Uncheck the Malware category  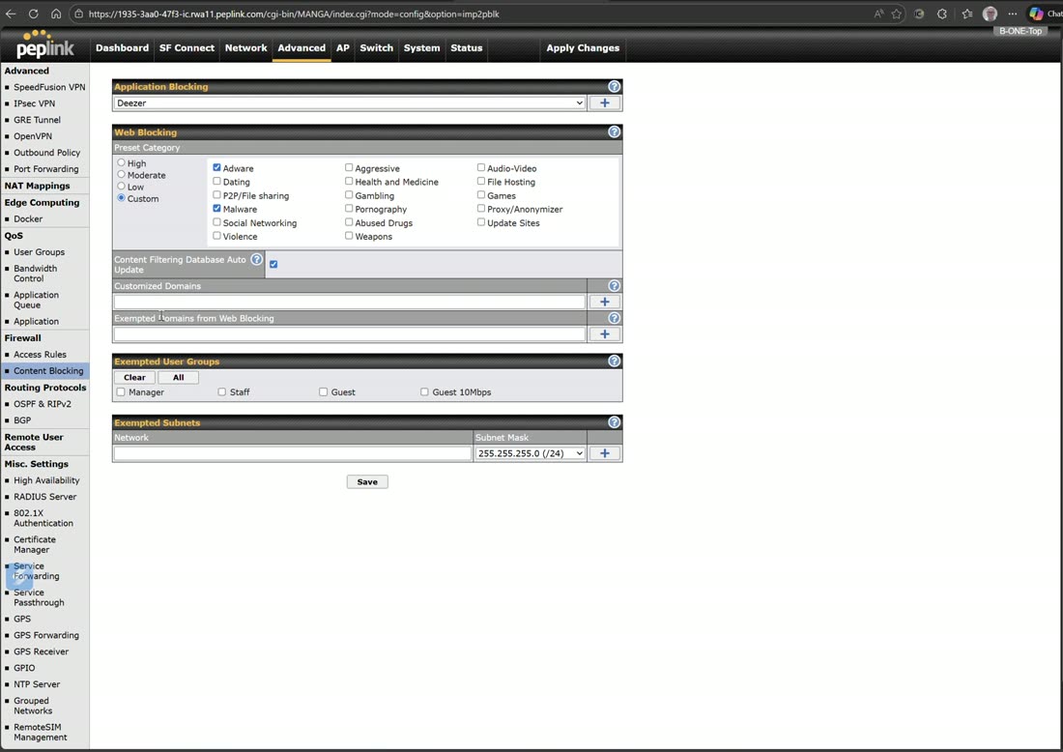216,208
